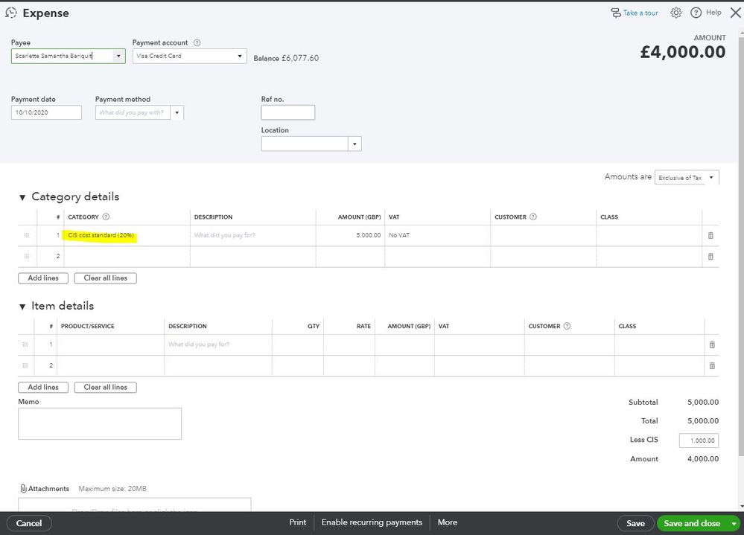This screenshot has width=744, height=535.
Task: Click Enable recurring payments
Action: (372, 522)
